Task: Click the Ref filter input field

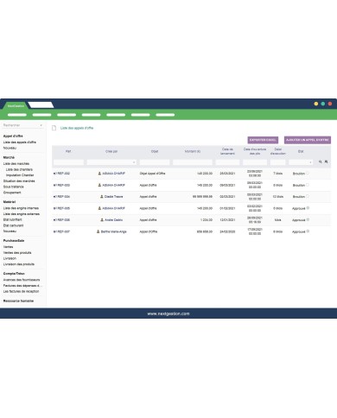Action: [68, 162]
